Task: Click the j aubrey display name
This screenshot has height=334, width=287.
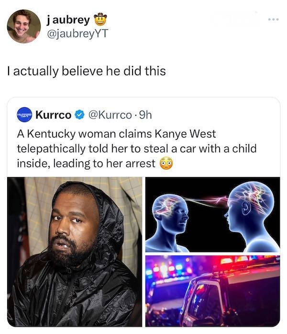Action: [68, 20]
